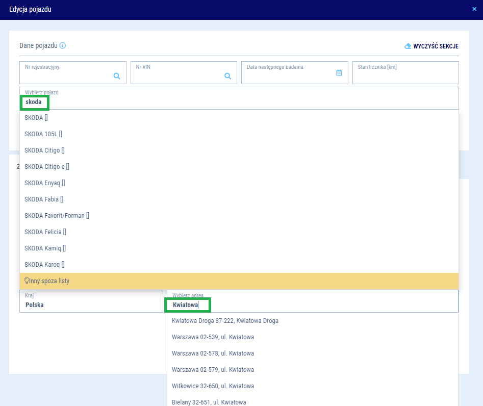The height and width of the screenshot is (406, 483).
Task: Select Kwiatowa Droga 87-222 address suggestion
Action: pos(225,321)
